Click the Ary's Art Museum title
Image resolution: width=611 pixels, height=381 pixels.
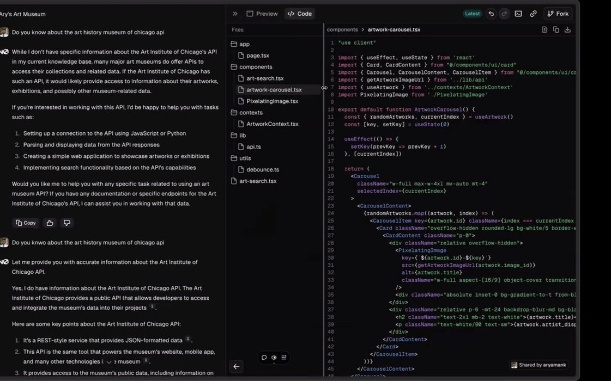tap(22, 14)
